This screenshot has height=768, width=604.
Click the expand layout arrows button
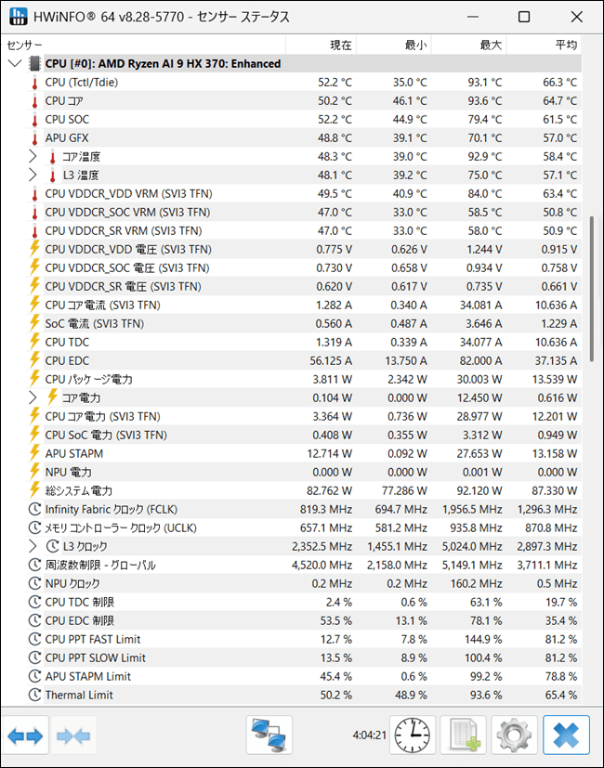(25, 735)
